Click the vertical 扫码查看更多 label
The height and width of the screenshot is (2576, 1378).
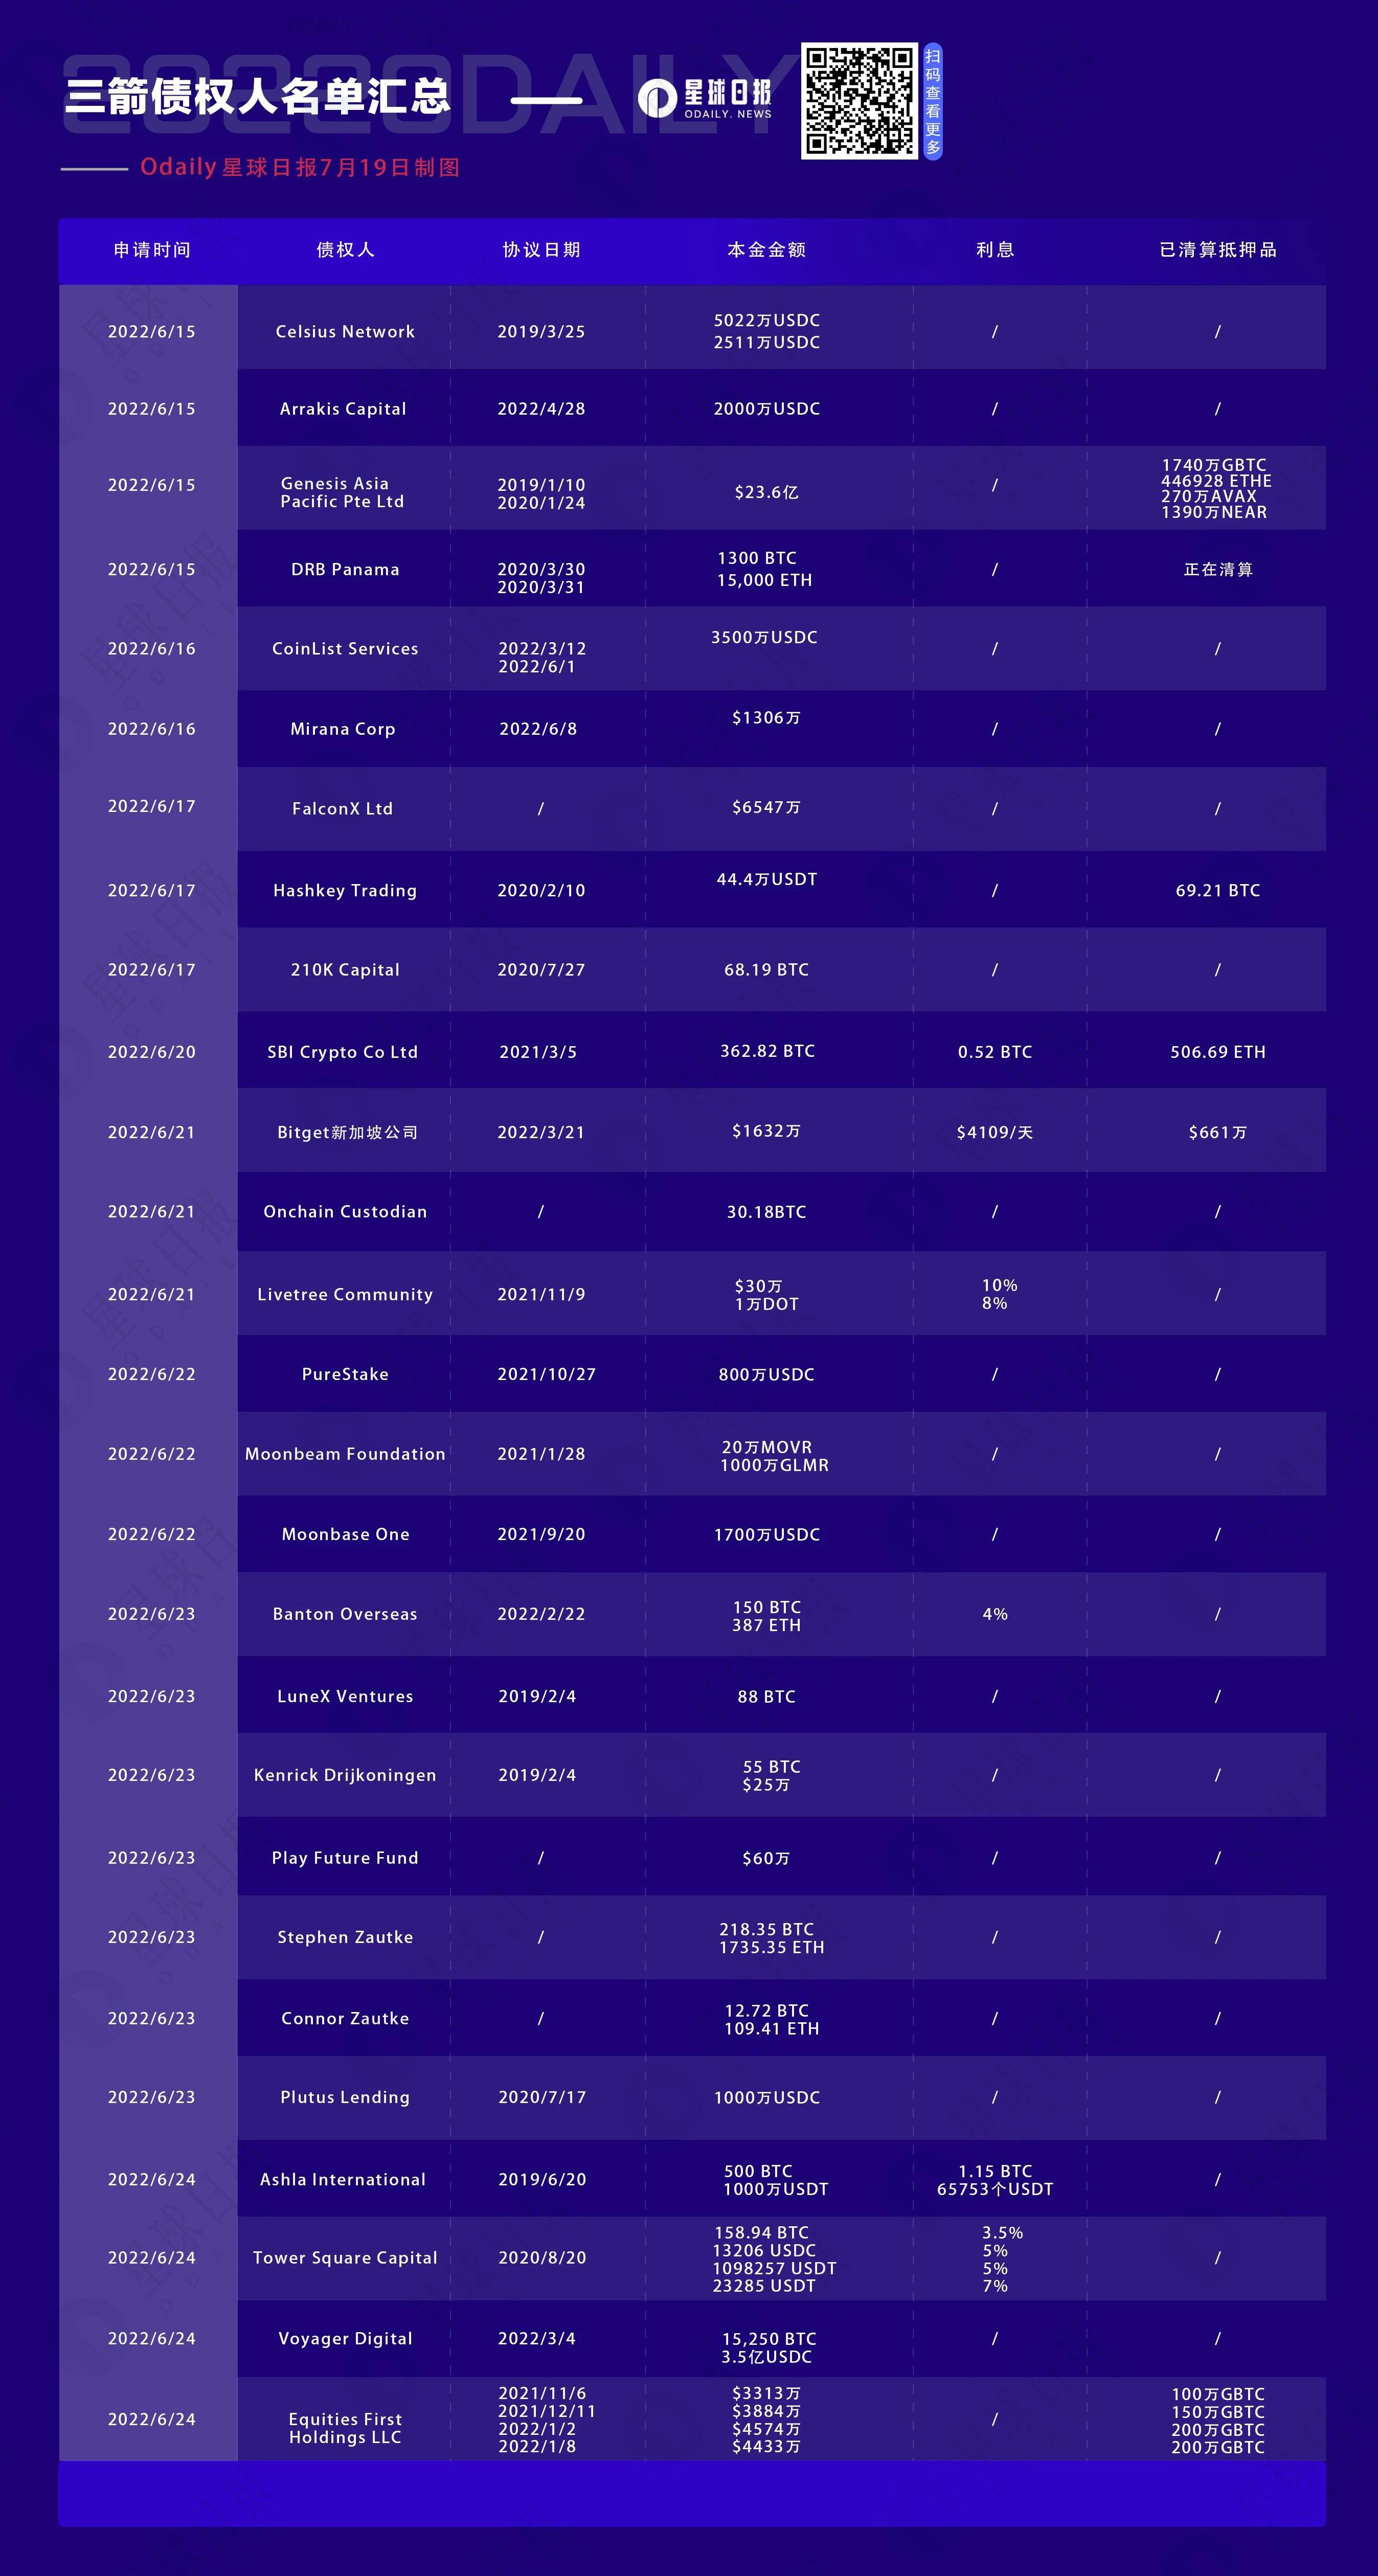[x=933, y=101]
